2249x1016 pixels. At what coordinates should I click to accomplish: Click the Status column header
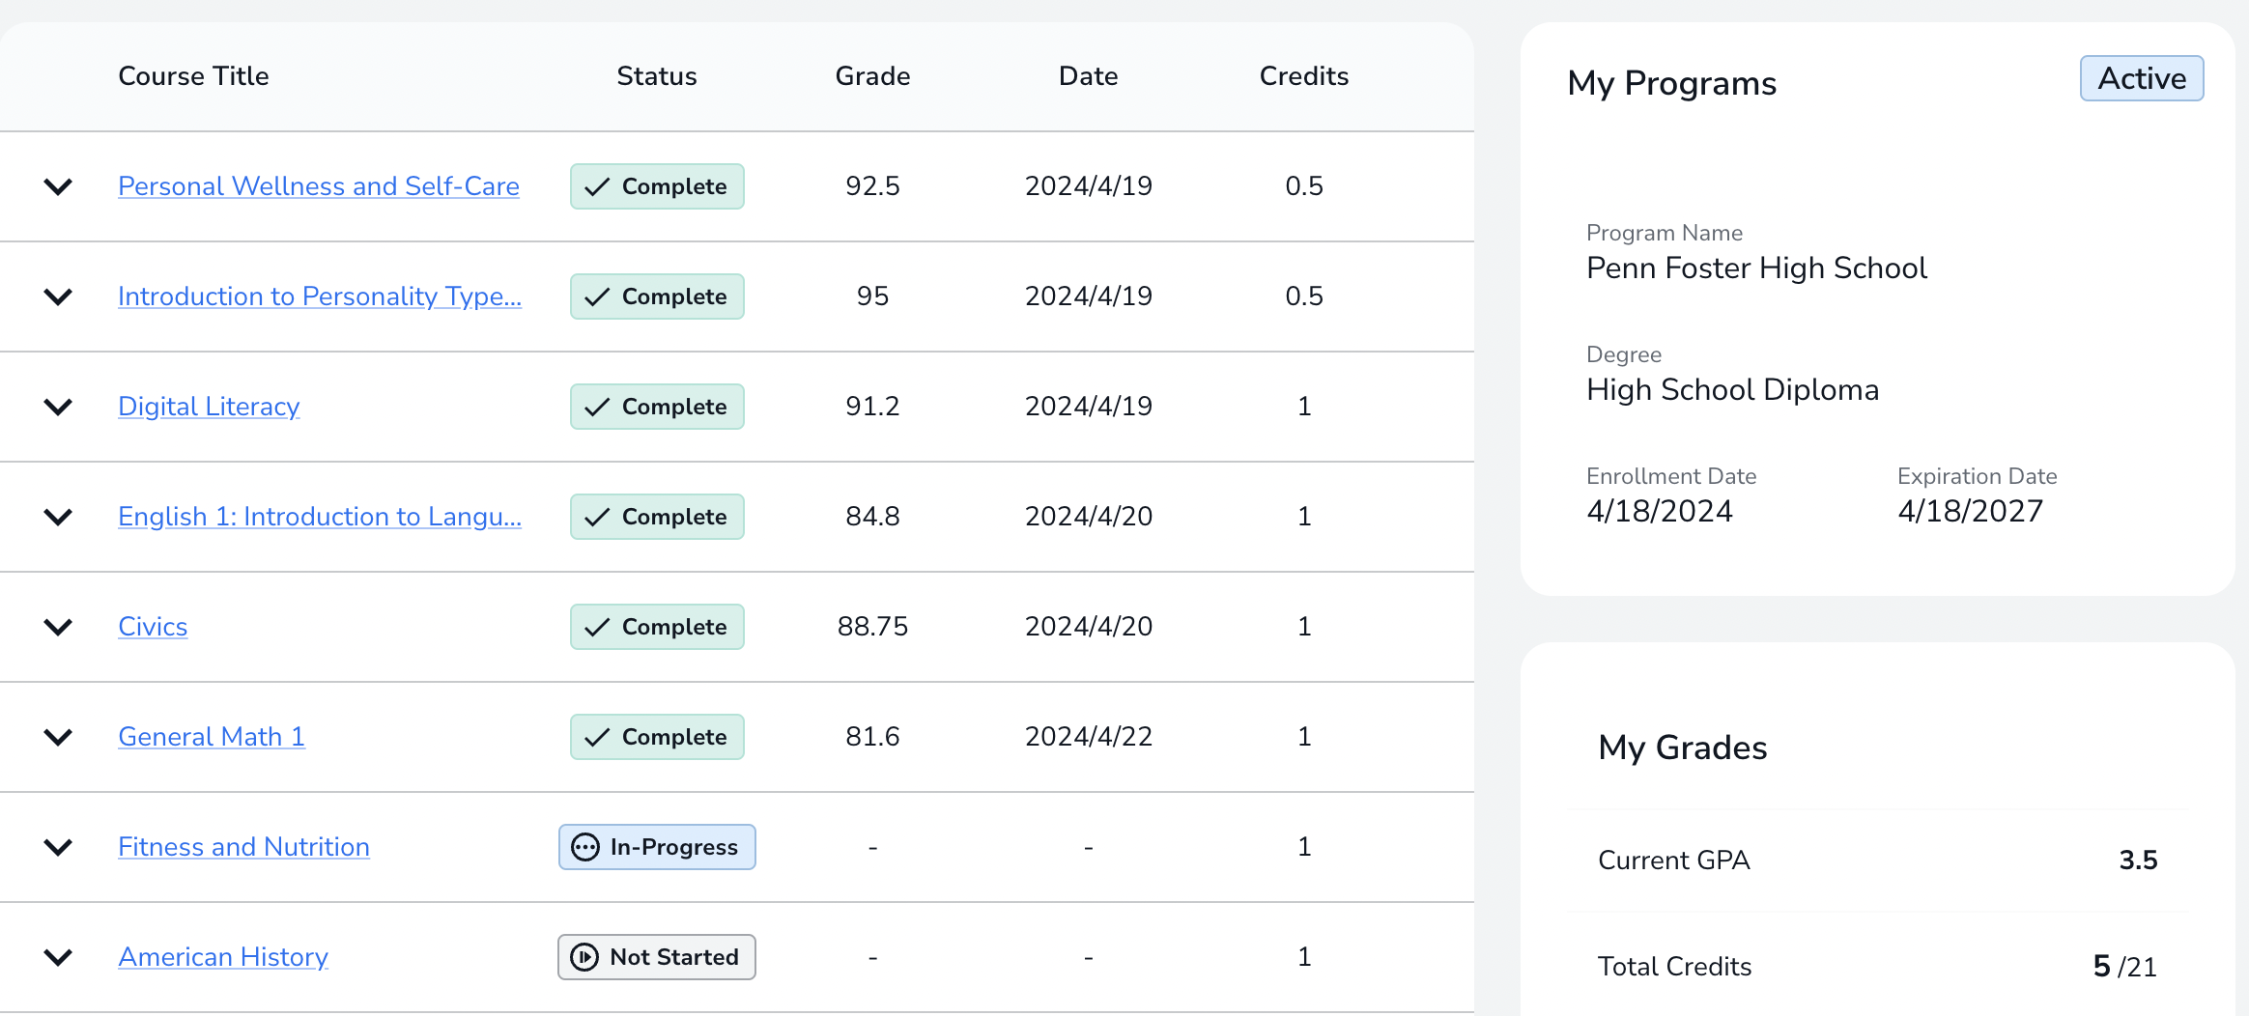657,76
